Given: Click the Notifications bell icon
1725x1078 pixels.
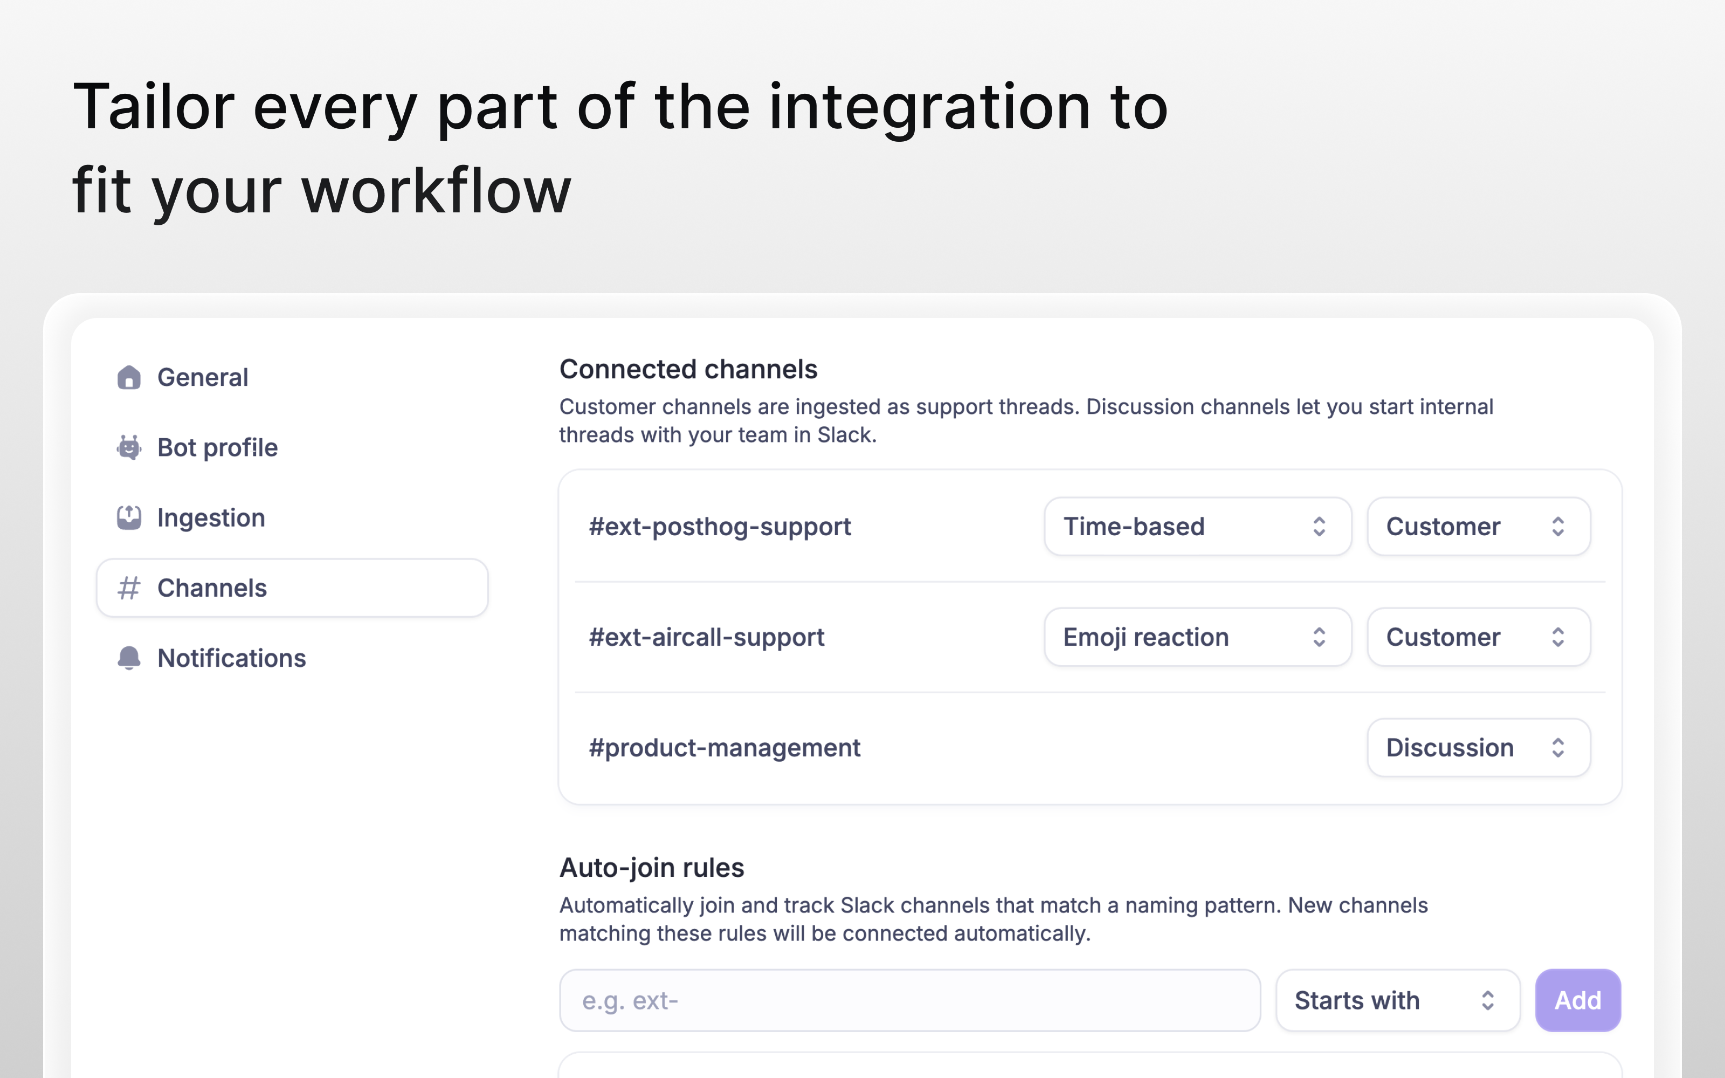Looking at the screenshot, I should (x=129, y=658).
